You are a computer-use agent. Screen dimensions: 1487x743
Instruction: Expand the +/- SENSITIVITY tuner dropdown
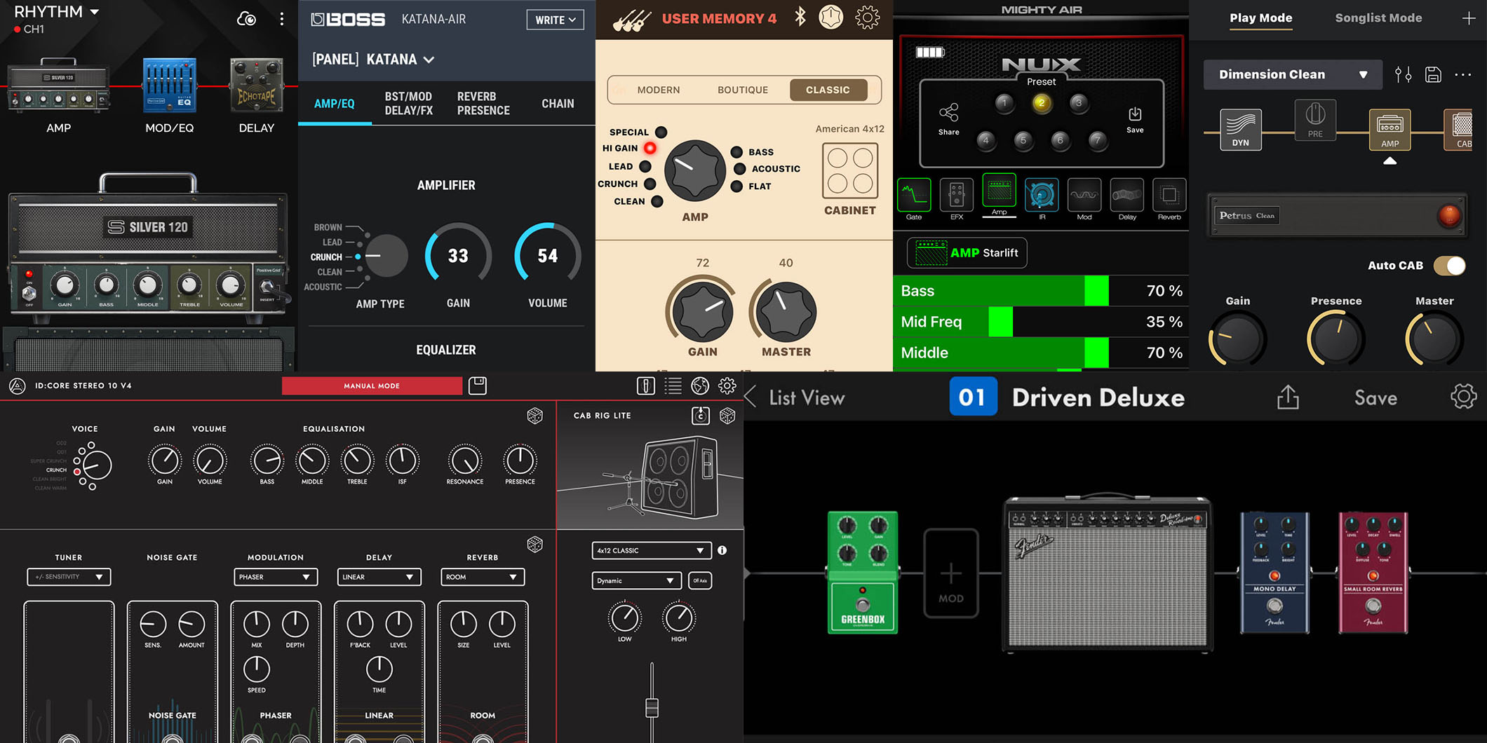point(69,577)
